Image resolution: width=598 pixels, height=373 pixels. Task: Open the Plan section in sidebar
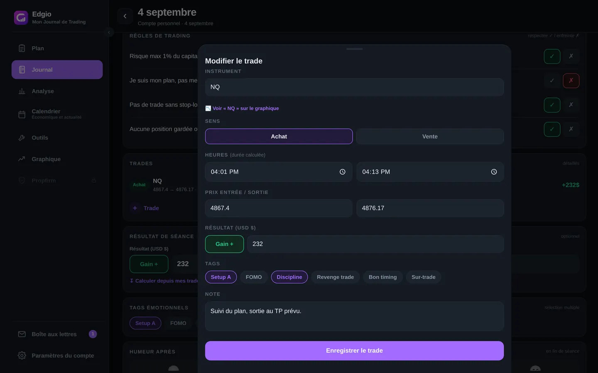click(x=57, y=48)
